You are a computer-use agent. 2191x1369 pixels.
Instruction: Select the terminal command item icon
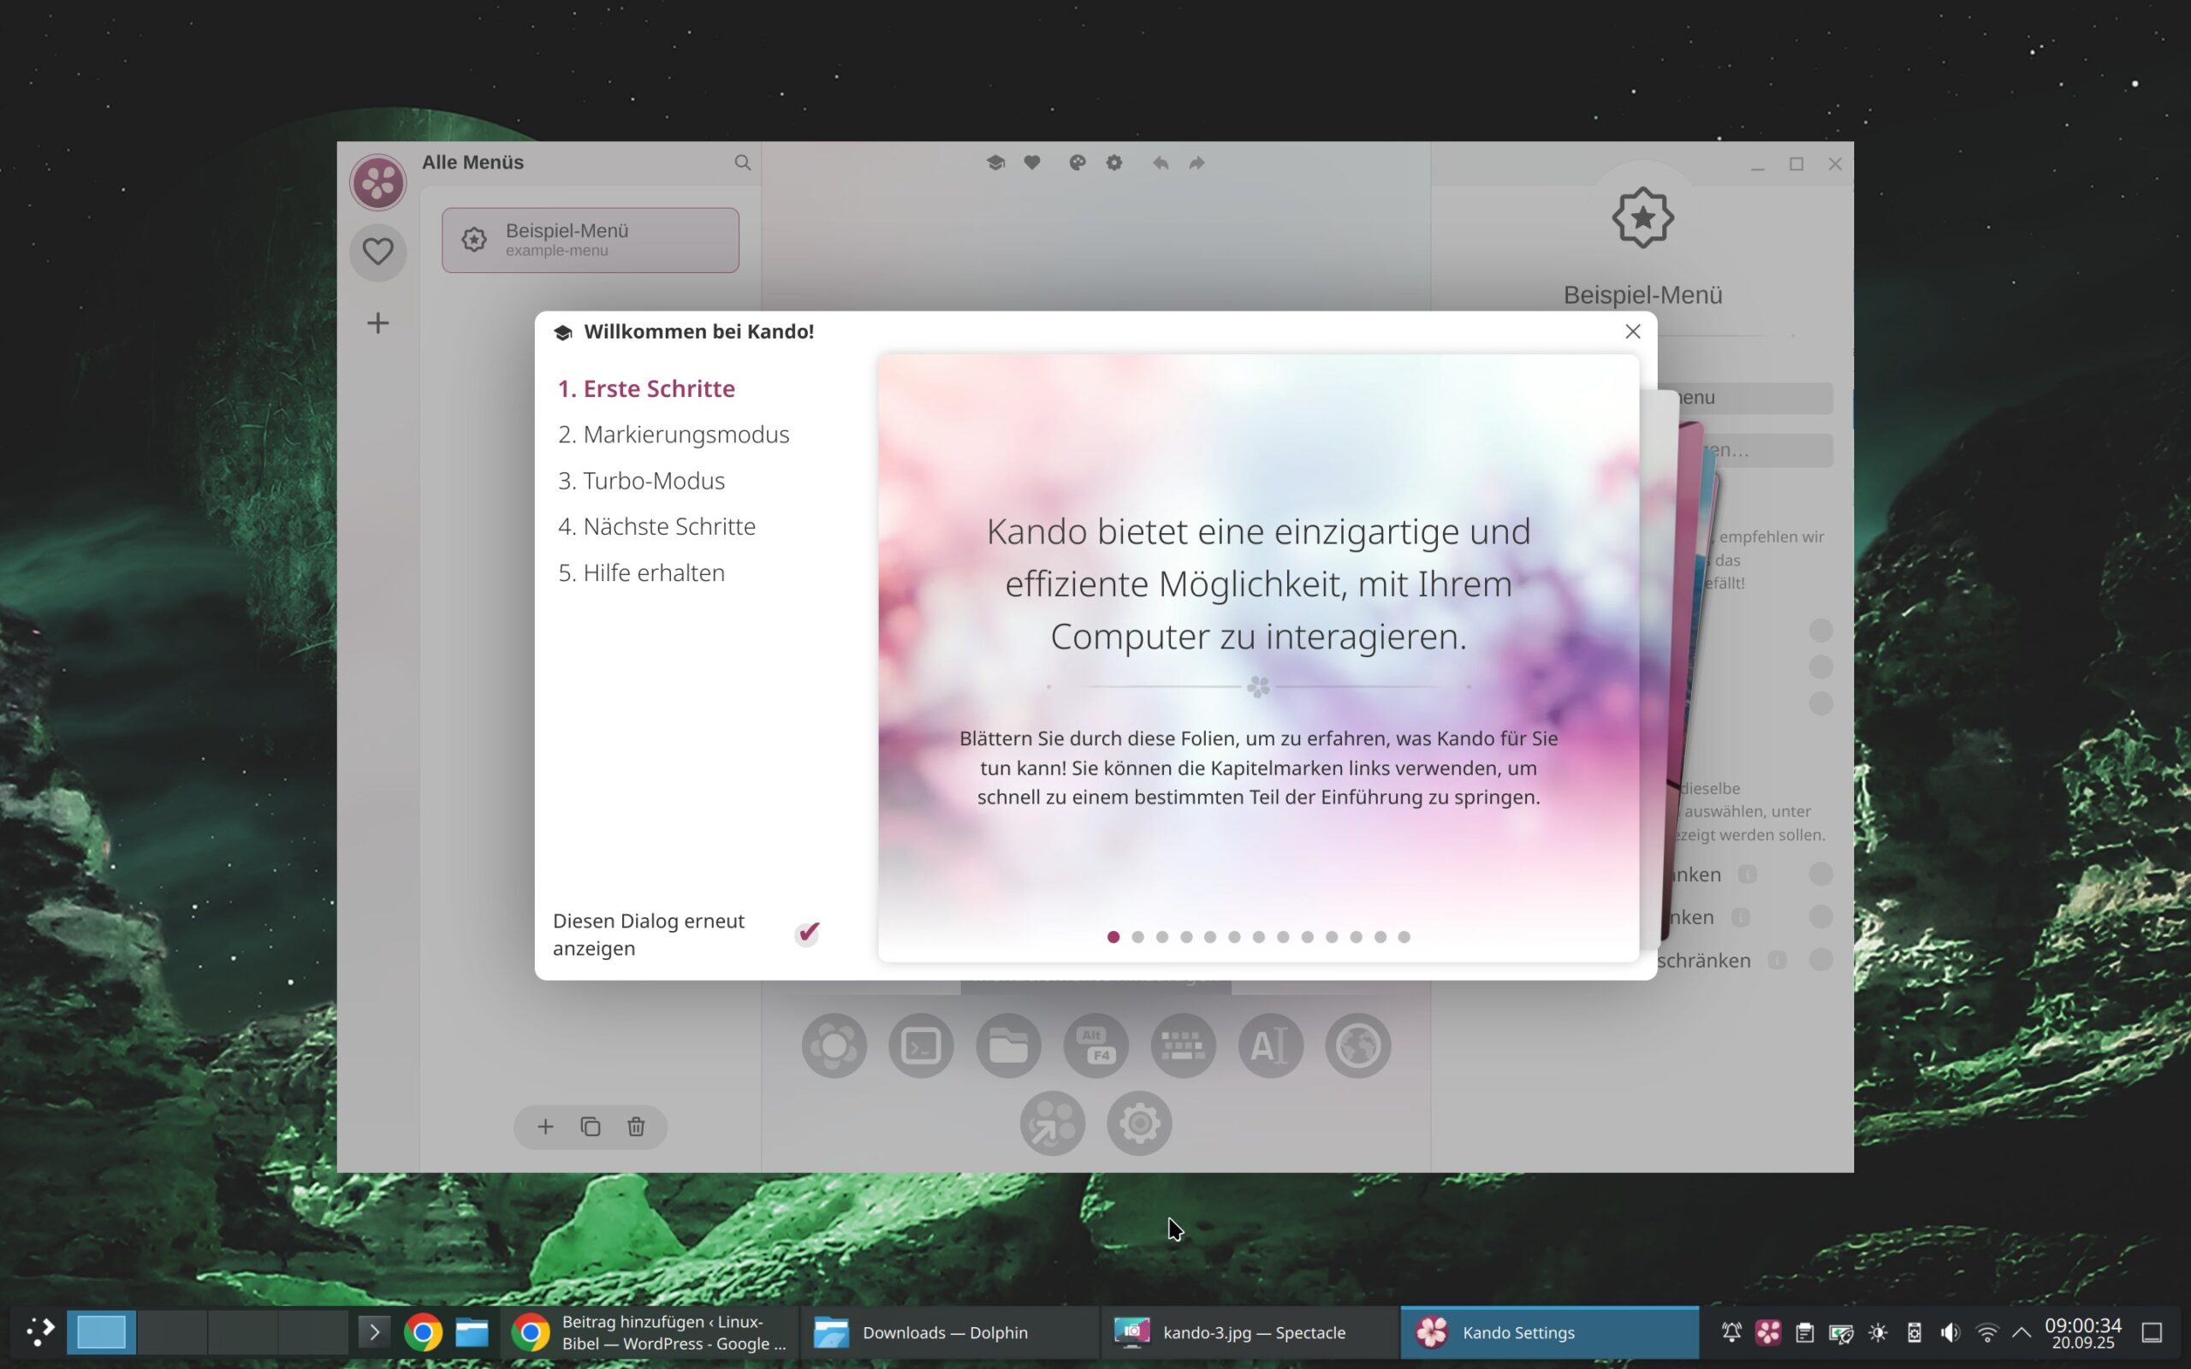point(921,1046)
